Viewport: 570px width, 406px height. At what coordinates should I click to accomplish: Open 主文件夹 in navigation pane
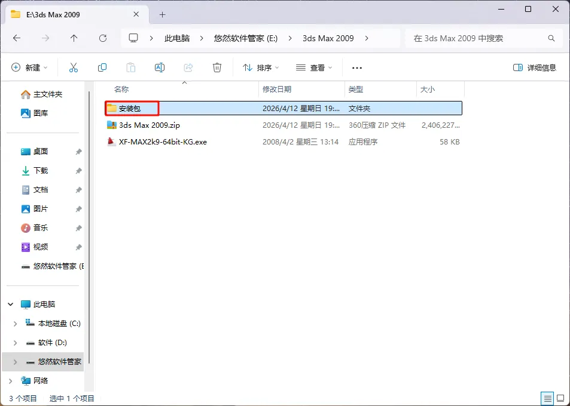41,94
